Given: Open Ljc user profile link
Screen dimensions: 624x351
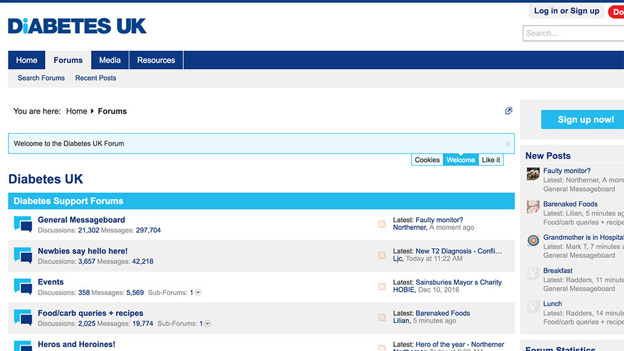Looking at the screenshot, I should 398,259.
